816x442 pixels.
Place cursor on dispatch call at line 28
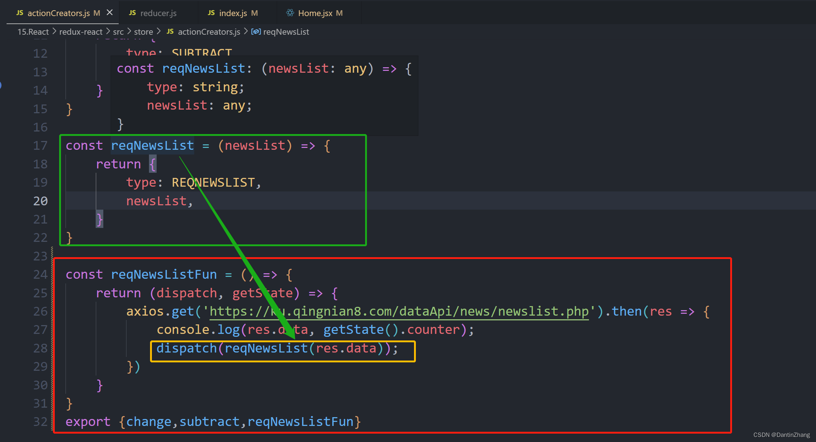point(187,348)
